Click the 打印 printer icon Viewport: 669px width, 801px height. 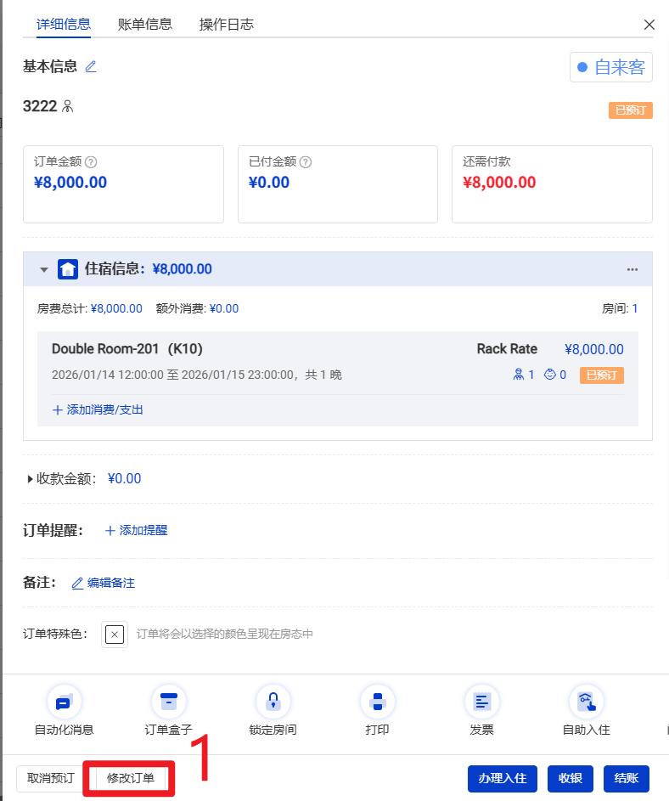378,702
